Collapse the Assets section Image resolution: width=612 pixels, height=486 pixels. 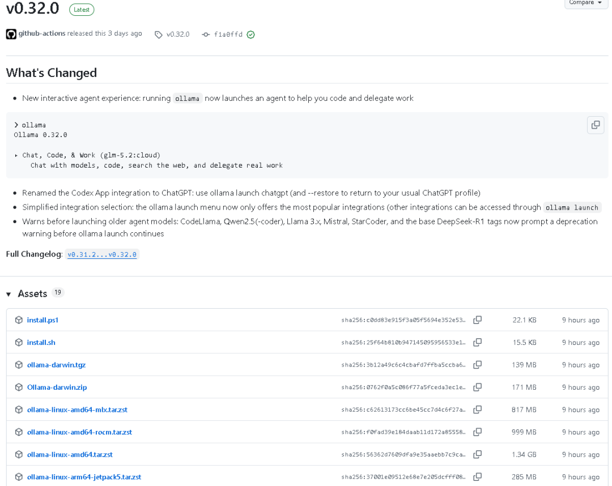pos(8,294)
